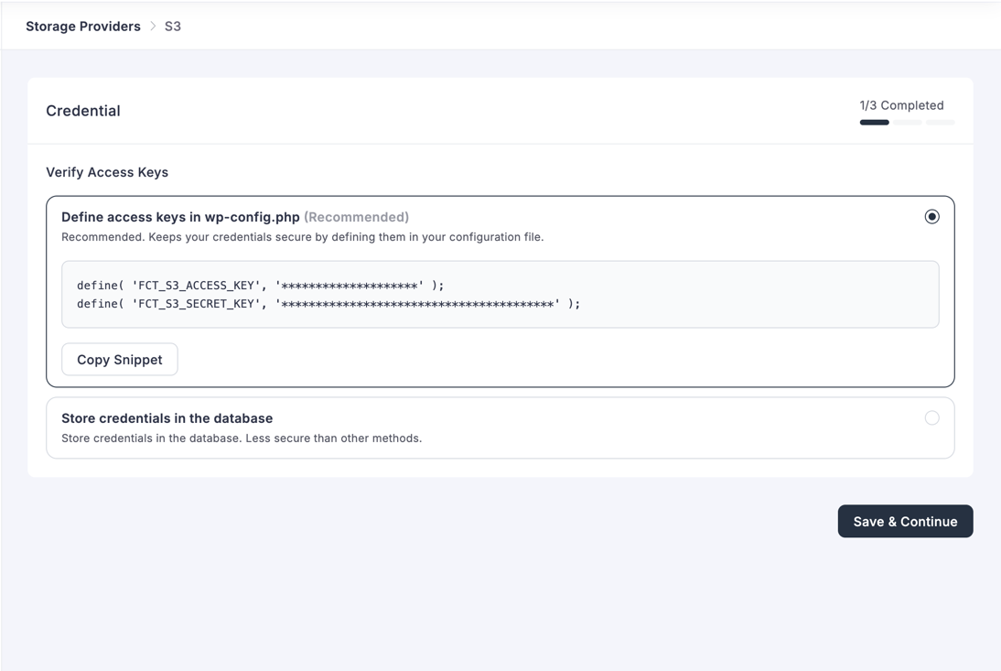Click the Recommended label next to wp-config.php
Image resolution: width=1001 pixels, height=671 pixels.
[x=357, y=217]
